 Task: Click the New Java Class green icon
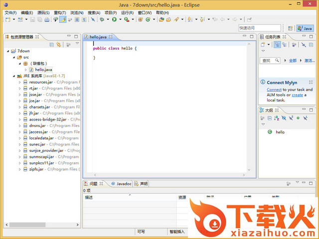point(148,19)
